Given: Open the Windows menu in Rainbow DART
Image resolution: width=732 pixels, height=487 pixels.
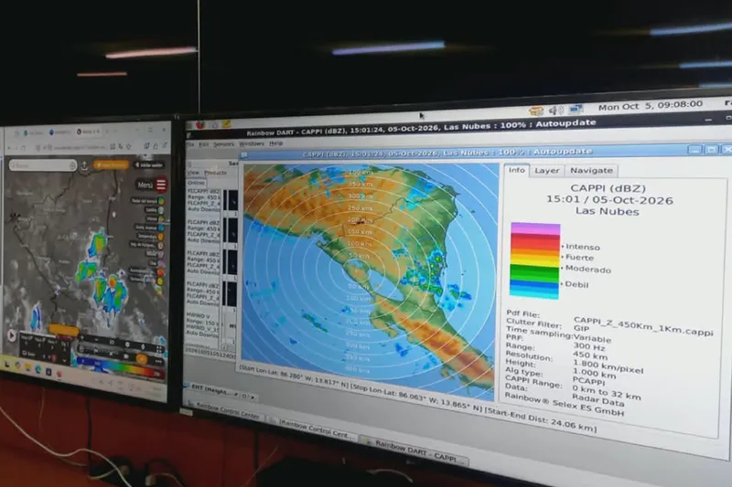Looking at the screenshot, I should 252,143.
